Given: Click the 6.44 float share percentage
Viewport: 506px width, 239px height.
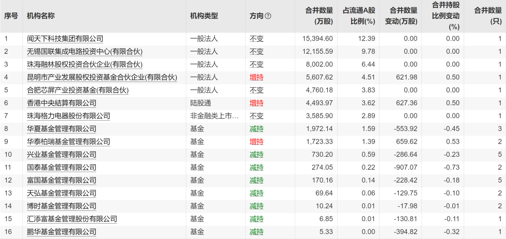Looking at the screenshot, I should coord(369,64).
